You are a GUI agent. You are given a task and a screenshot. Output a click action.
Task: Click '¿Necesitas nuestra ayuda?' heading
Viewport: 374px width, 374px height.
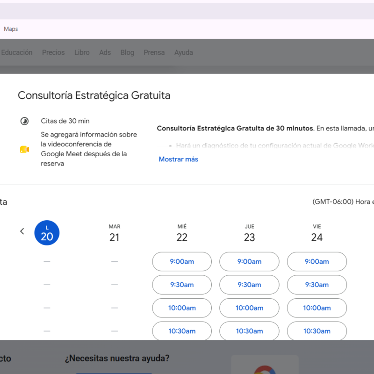click(117, 358)
